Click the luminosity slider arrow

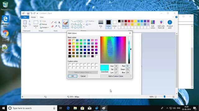pos(131,49)
